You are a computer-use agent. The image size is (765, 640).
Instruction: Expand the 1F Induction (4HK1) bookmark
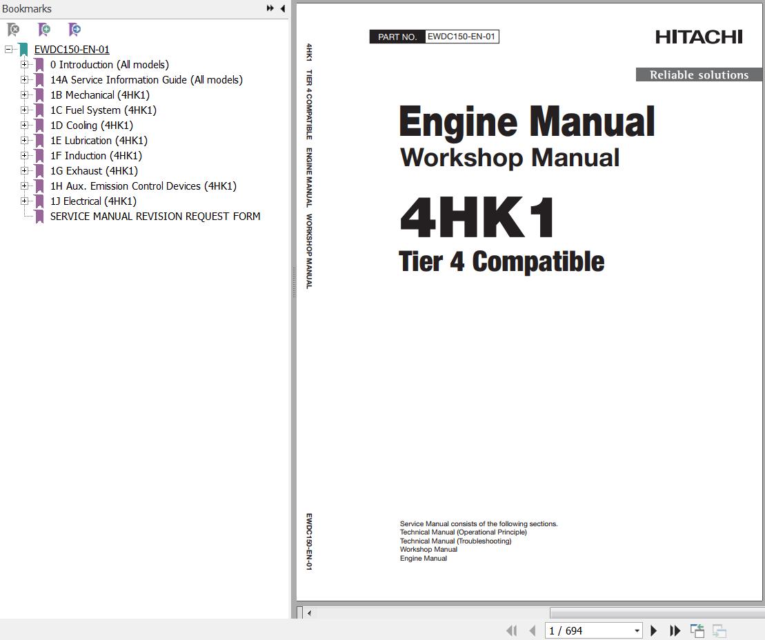24,155
